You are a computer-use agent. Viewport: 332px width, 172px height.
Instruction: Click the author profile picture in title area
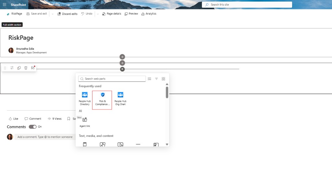[11, 50]
